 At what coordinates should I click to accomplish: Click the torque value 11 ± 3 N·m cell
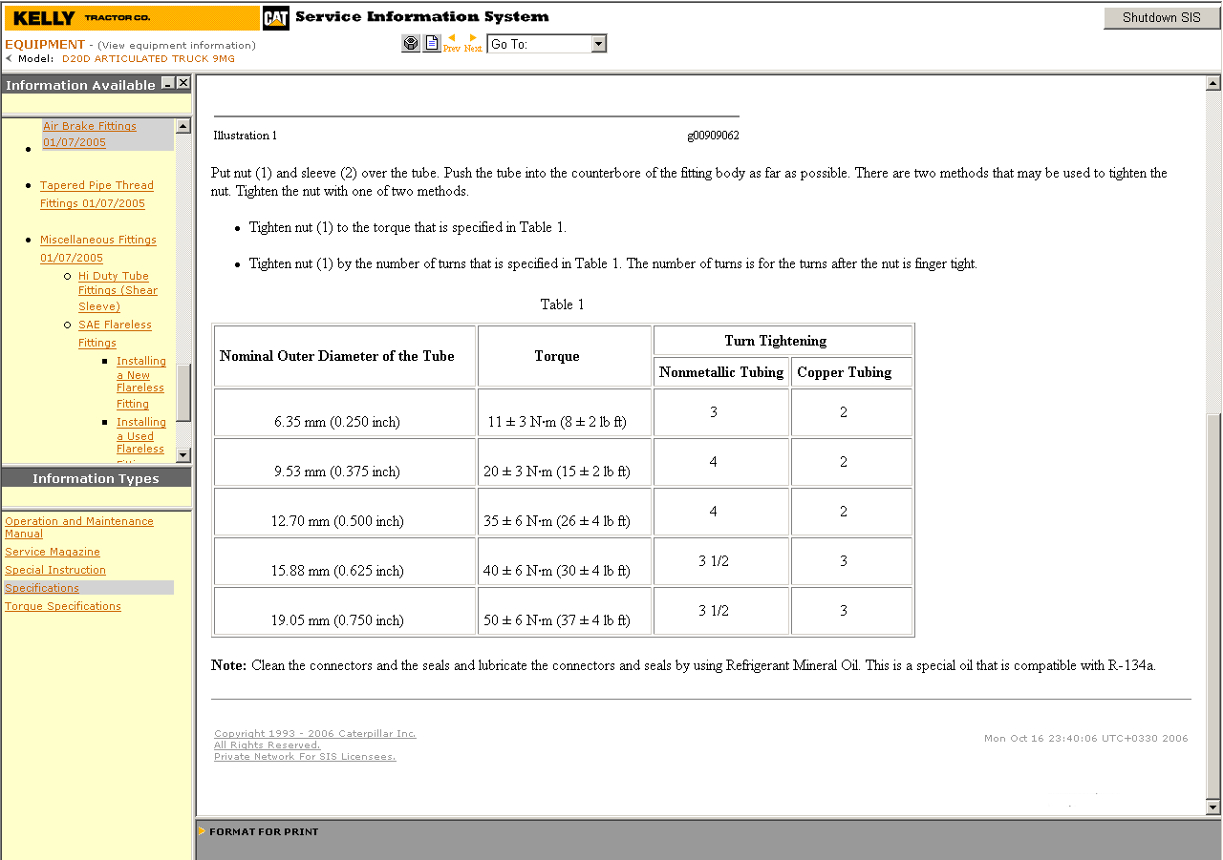click(565, 412)
